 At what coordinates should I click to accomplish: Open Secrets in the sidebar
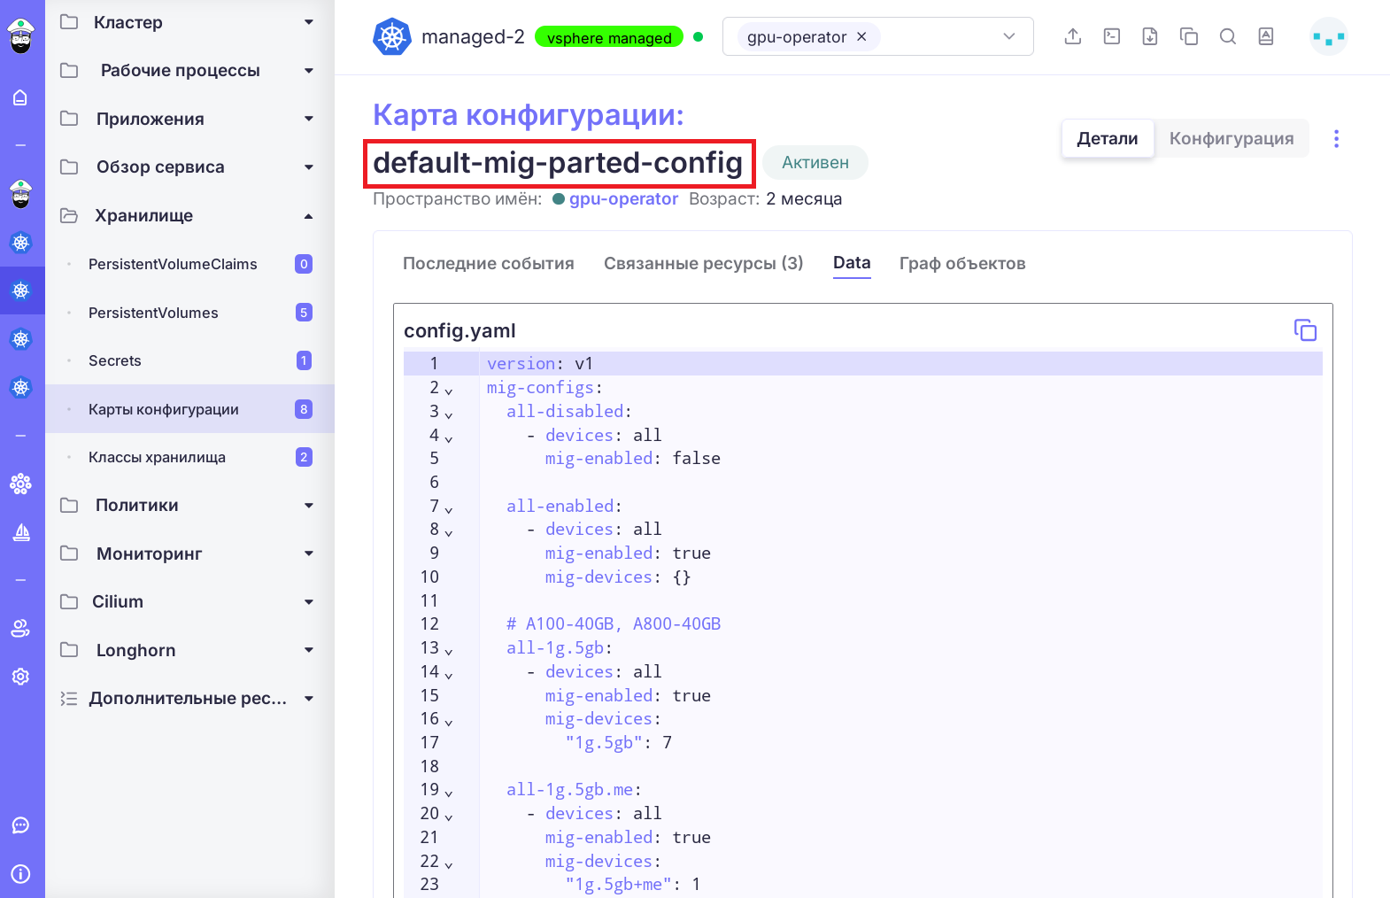click(x=189, y=360)
